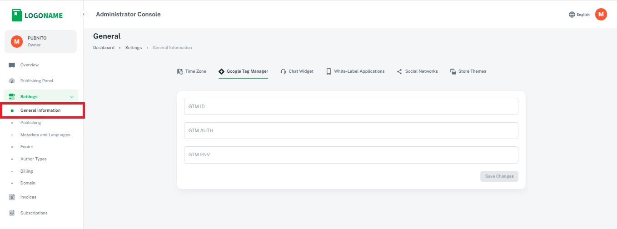Click the Overview monitor icon in sidebar
Screen dimensions: 617x229
tap(12, 65)
